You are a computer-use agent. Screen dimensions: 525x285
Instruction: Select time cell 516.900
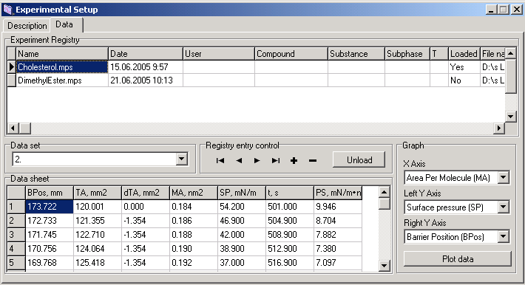290,263
